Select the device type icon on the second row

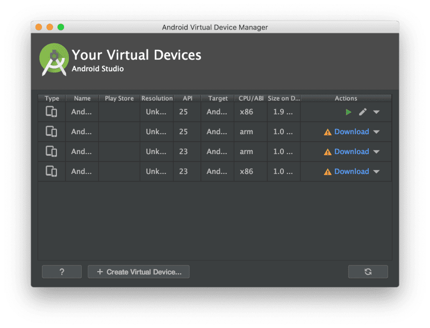[52, 132]
